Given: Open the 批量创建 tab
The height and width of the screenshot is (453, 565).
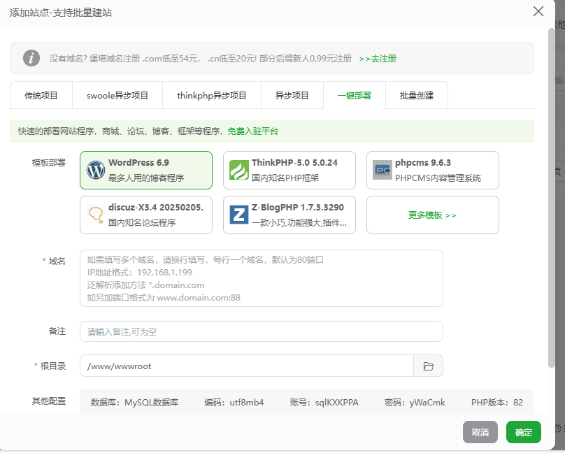Looking at the screenshot, I should (417, 96).
